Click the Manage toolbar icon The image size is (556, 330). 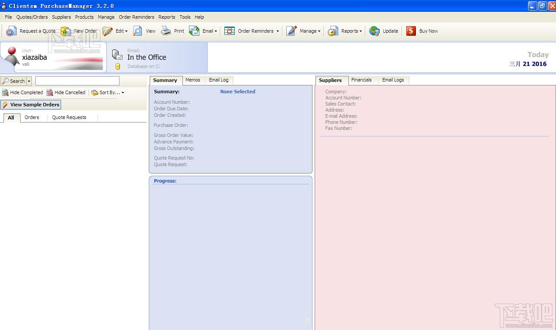(x=292, y=31)
